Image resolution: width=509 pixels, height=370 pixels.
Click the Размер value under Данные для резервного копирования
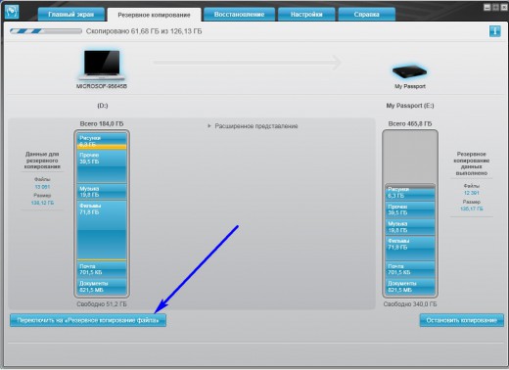coord(42,203)
